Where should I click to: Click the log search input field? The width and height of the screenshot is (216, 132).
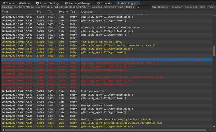click(x=144, y=7)
